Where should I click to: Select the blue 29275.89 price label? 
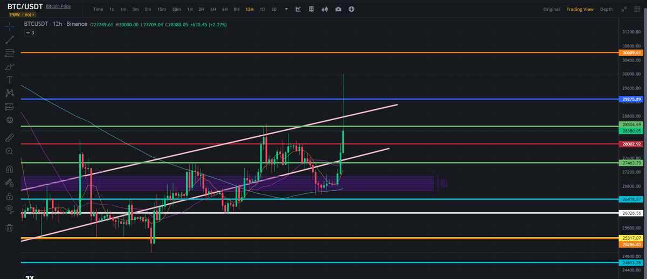pyautogui.click(x=631, y=100)
